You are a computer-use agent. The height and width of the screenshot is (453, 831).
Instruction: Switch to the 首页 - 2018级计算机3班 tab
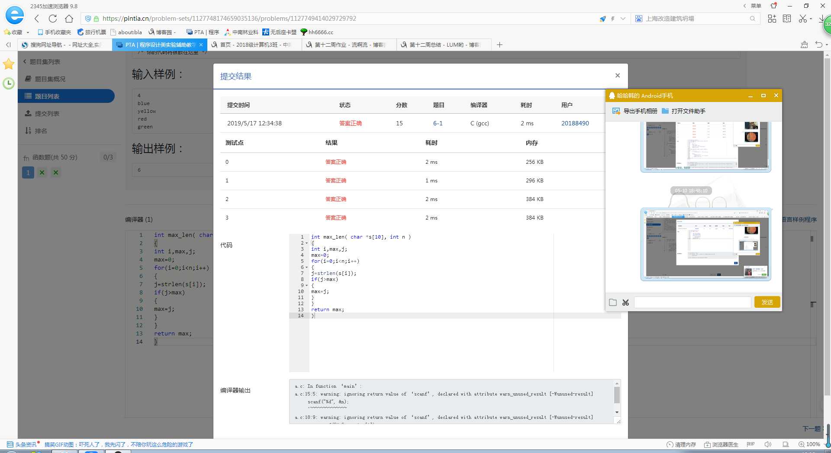pos(254,45)
